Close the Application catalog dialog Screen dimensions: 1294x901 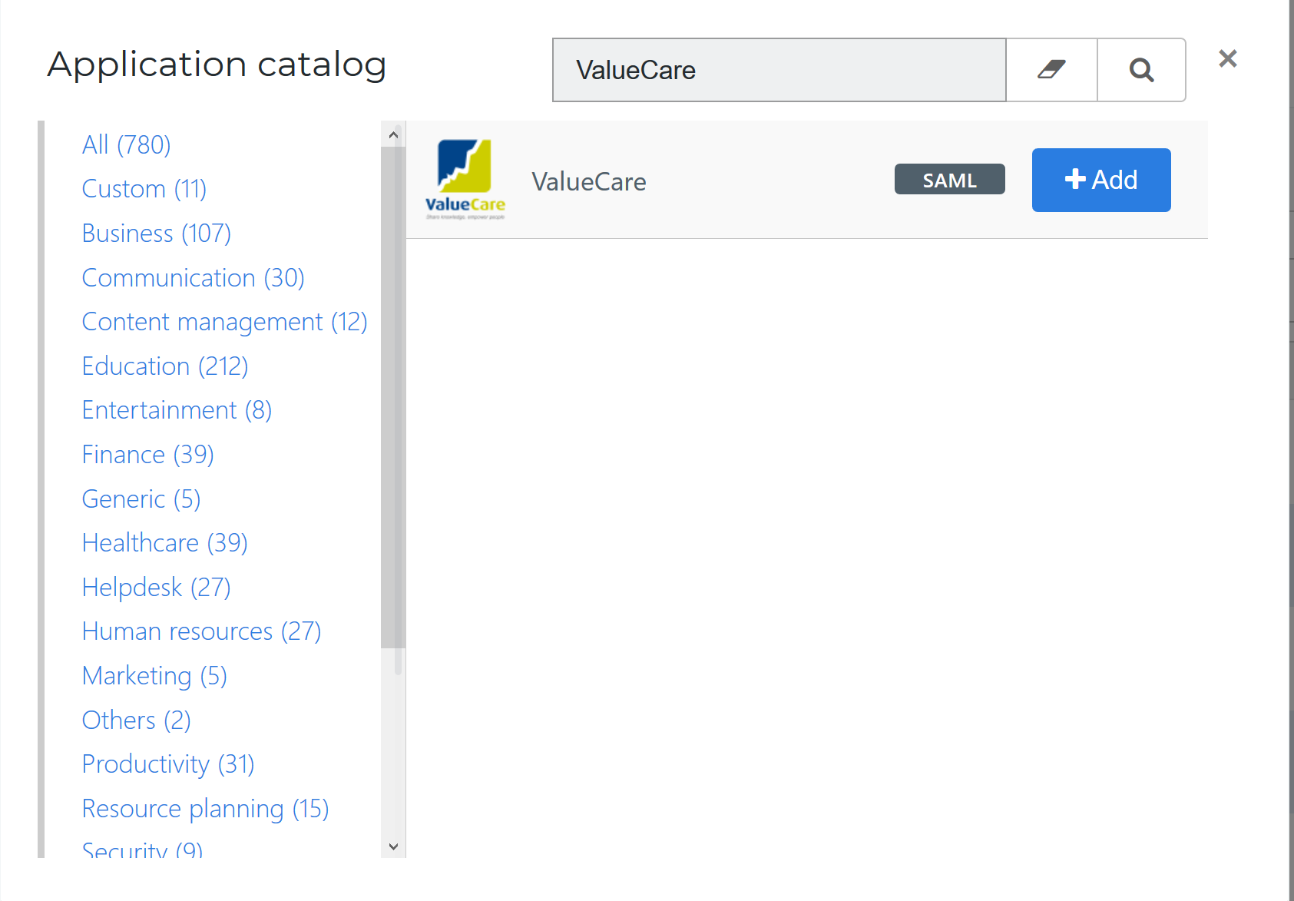1227,58
